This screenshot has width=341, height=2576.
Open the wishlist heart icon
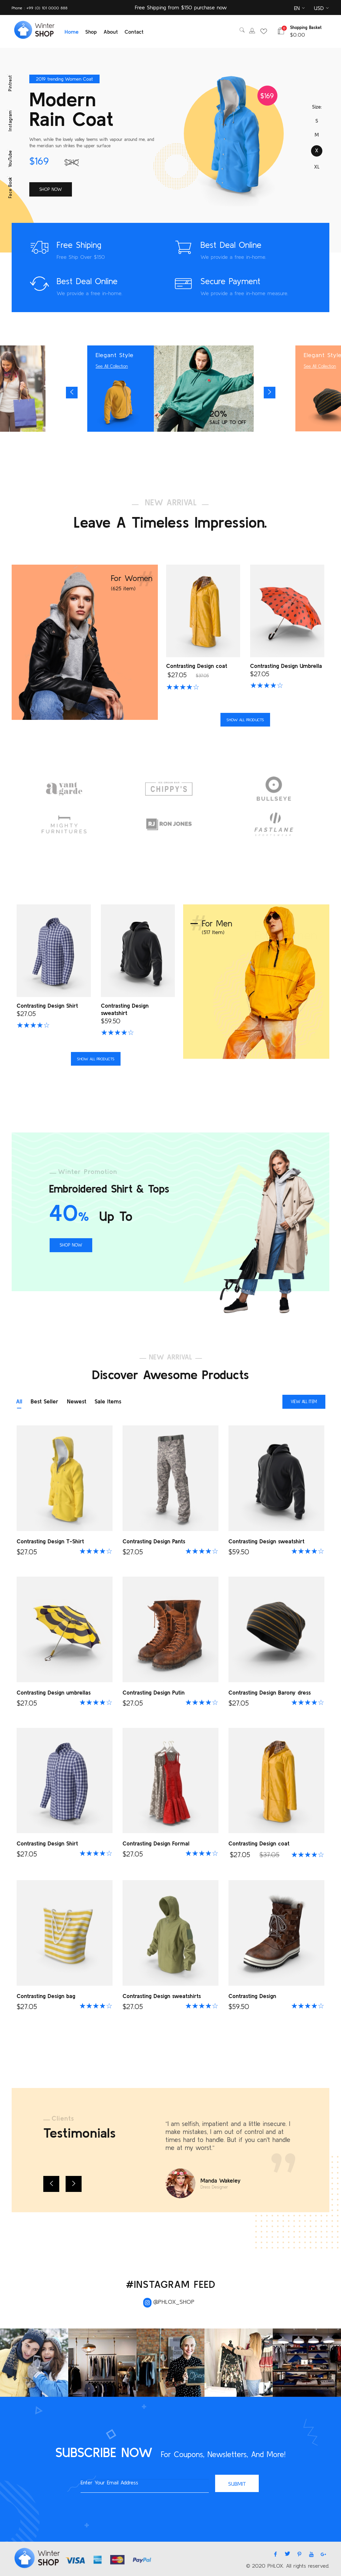click(x=264, y=31)
